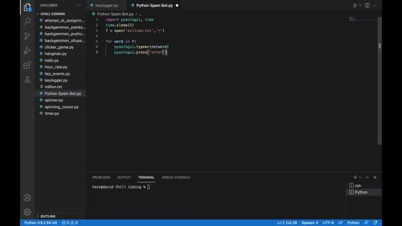
Task: Click errors and warnings count in status bar
Action: pyautogui.click(x=70, y=223)
